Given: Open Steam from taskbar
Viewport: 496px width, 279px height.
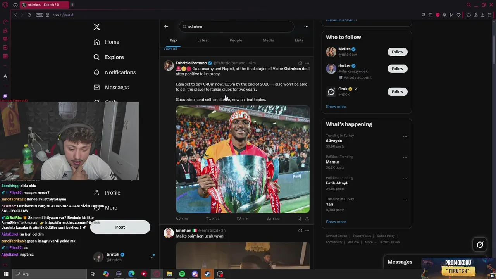Looking at the screenshot, I should coord(207,274).
